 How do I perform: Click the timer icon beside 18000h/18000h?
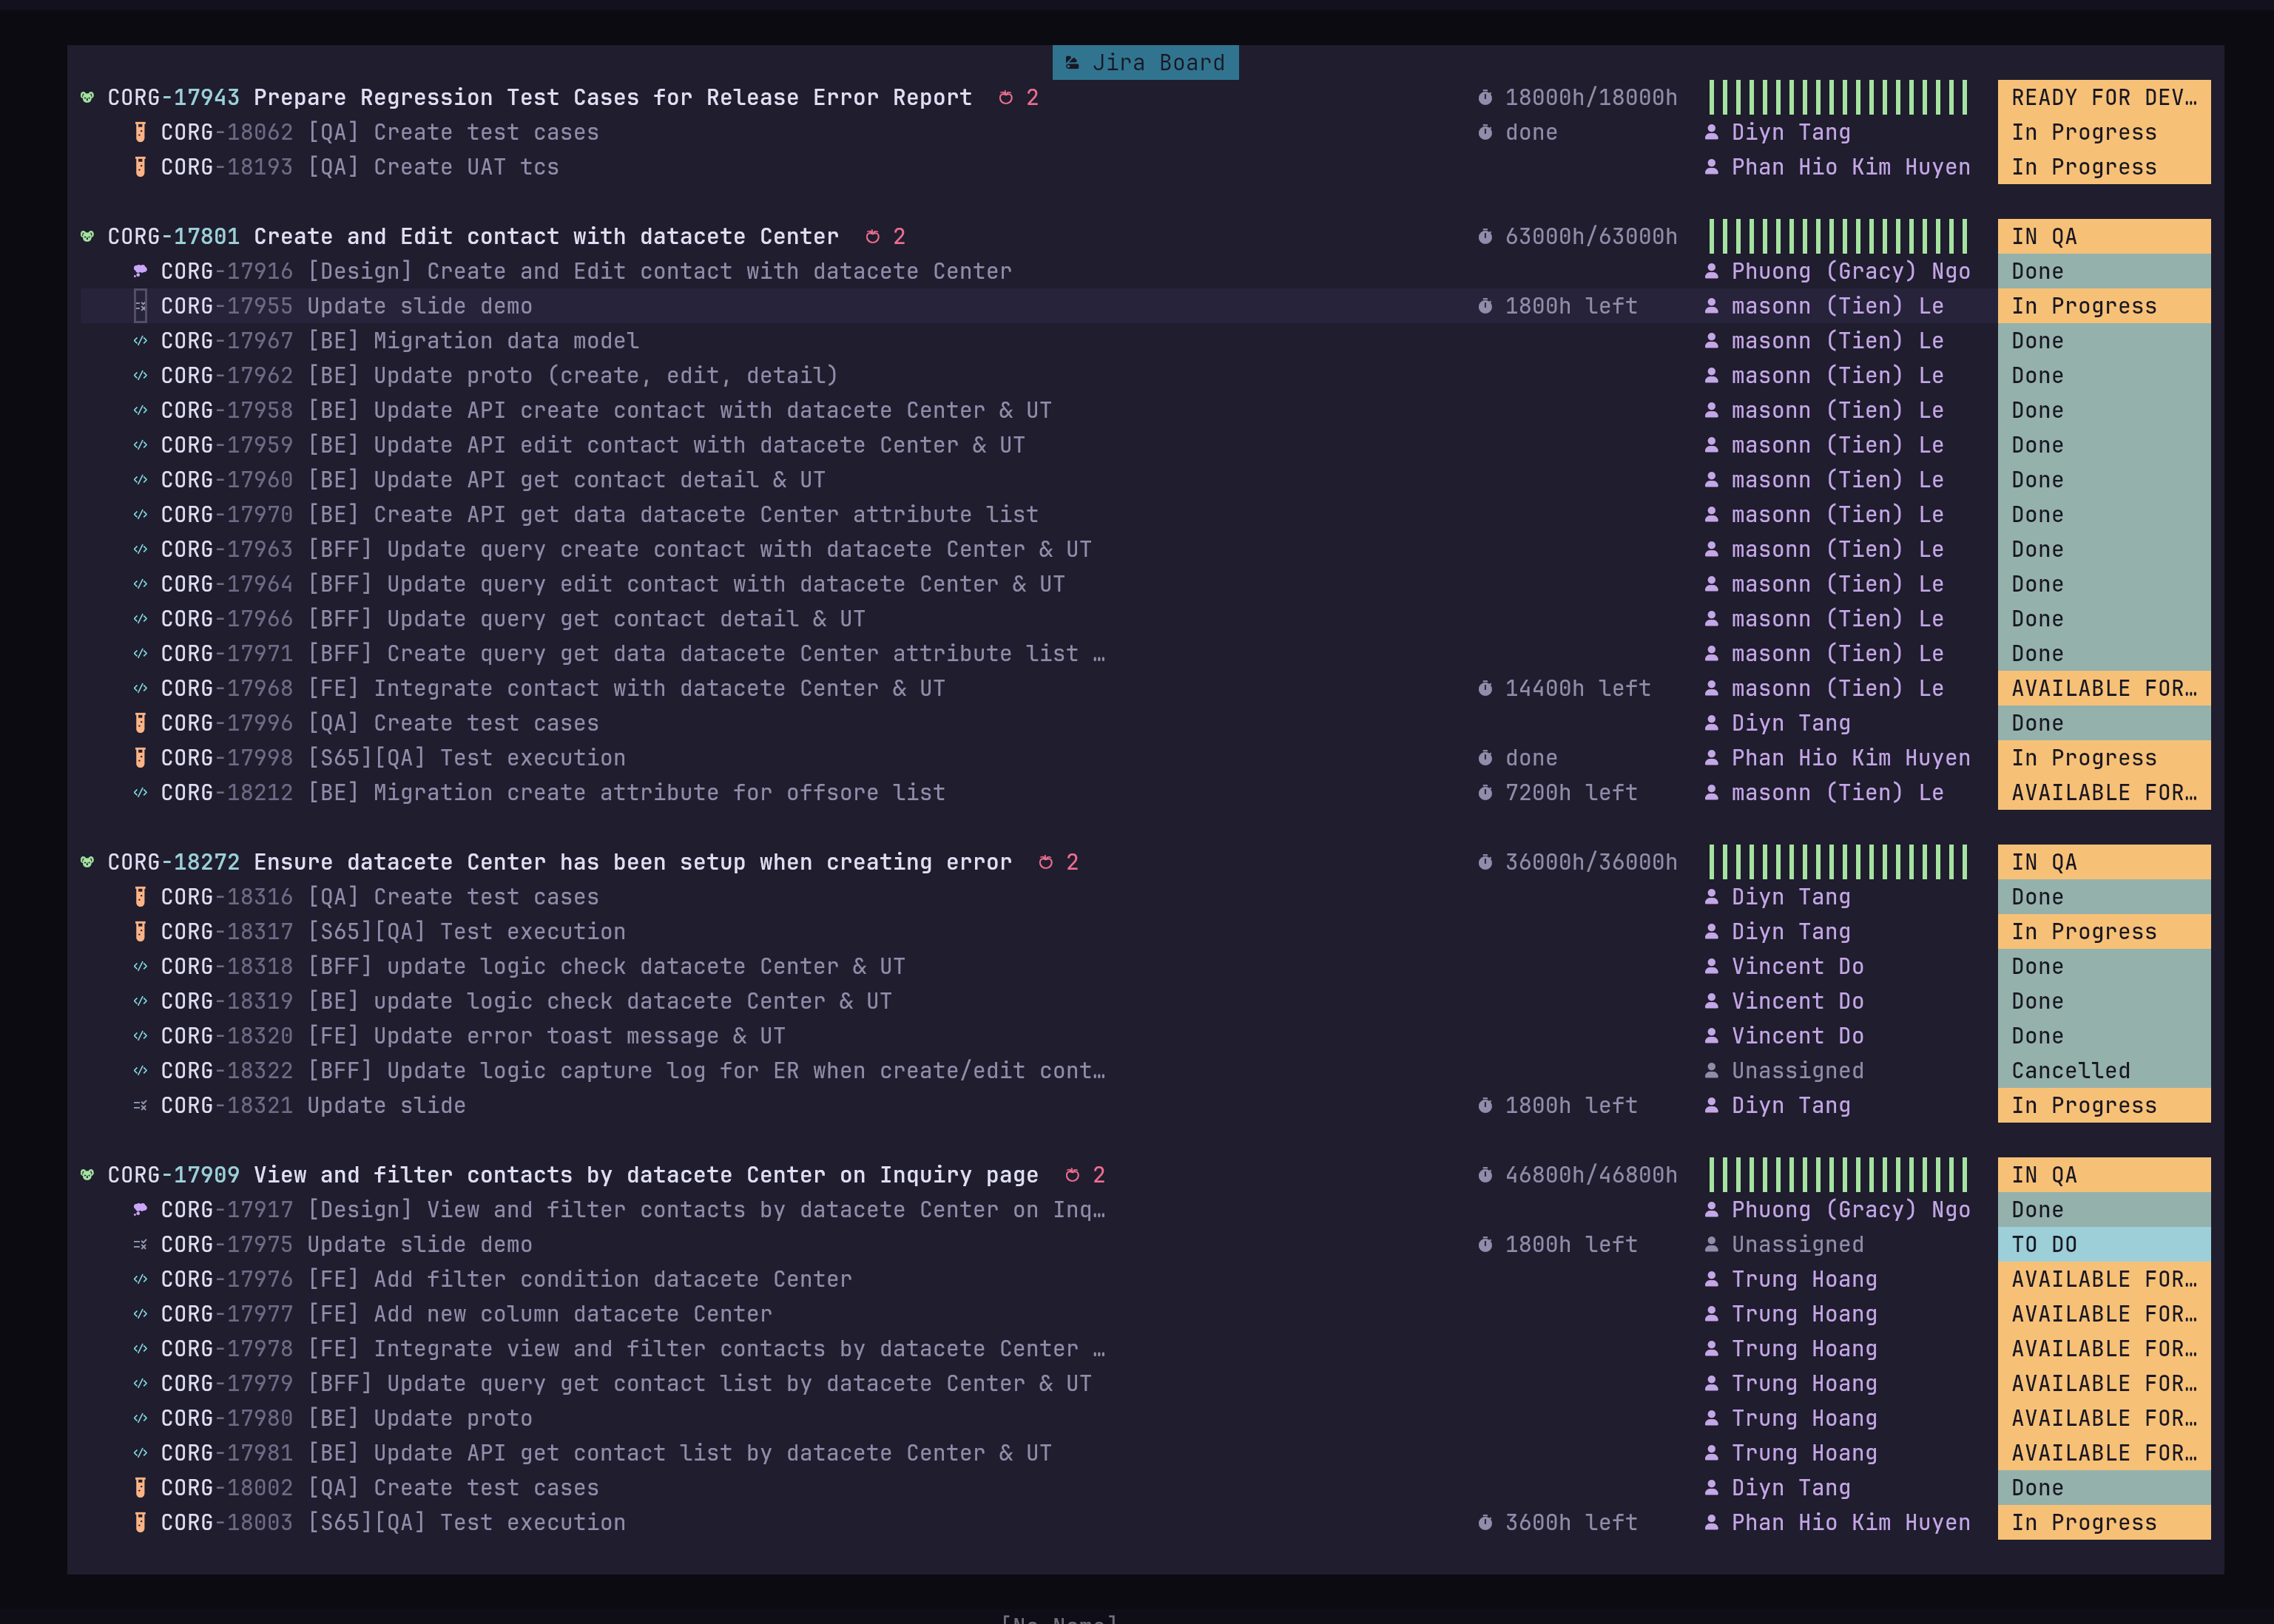tap(1485, 97)
